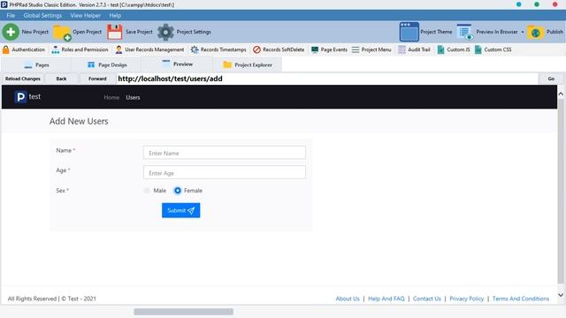Expand Preview In Browser dropdown arrow
This screenshot has width=566, height=318.
pos(523,32)
